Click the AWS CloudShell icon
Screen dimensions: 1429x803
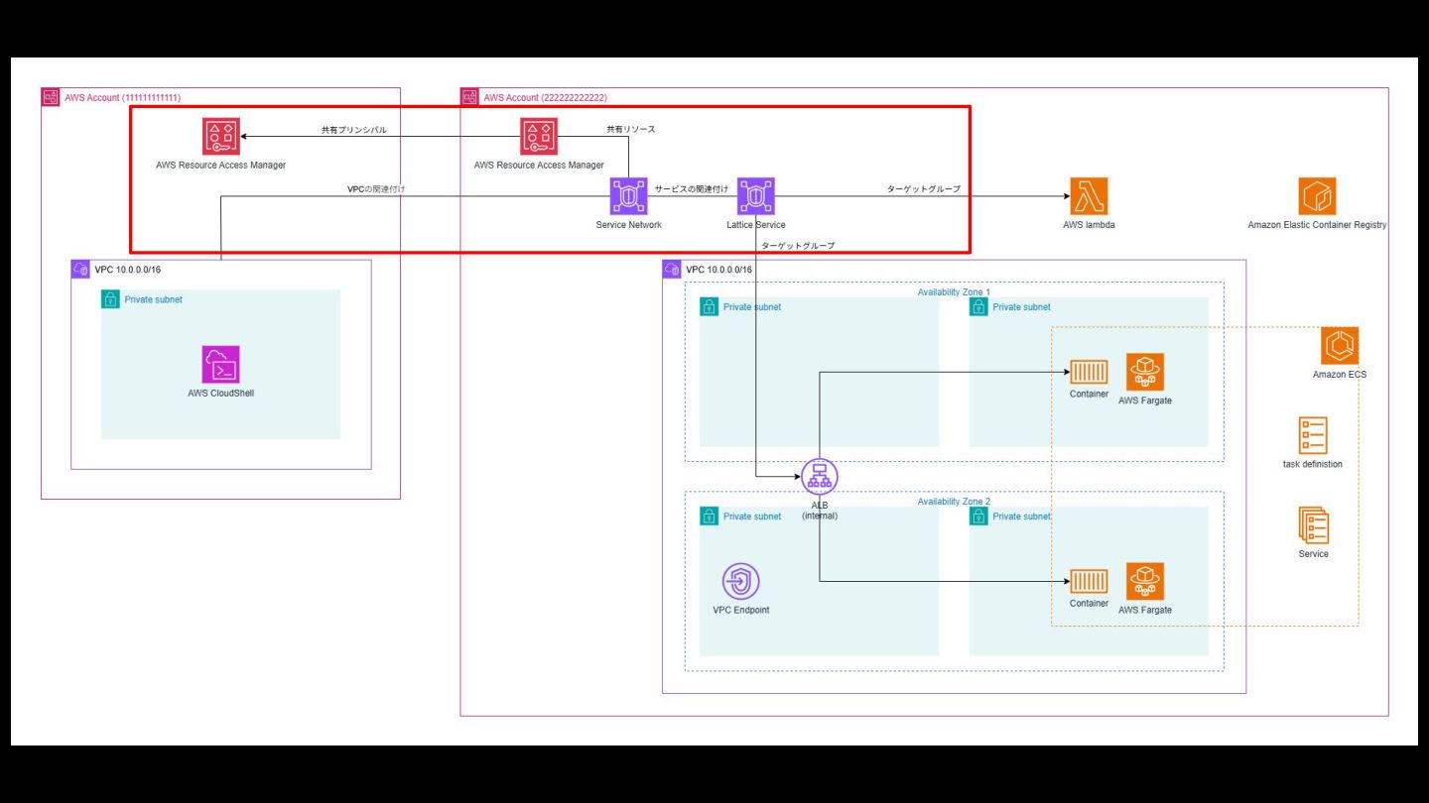pyautogui.click(x=221, y=364)
